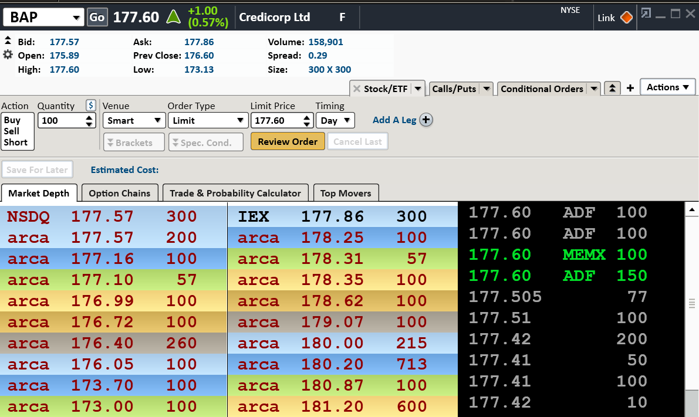Click the Save For Later button
The width and height of the screenshot is (699, 417).
[37, 169]
